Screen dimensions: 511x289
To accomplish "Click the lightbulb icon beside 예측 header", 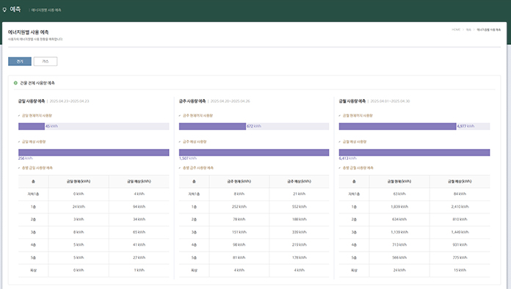I will (4, 10).
